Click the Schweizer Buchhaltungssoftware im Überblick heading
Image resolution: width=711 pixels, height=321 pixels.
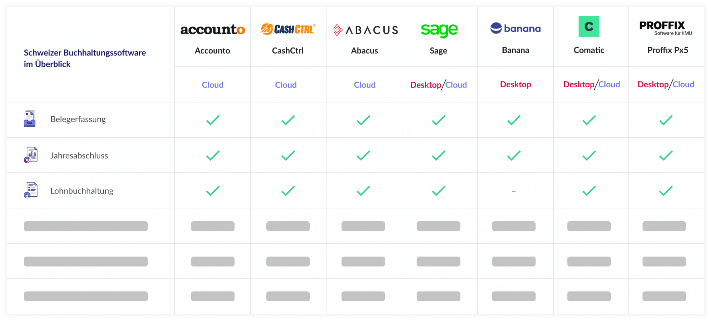tap(85, 58)
